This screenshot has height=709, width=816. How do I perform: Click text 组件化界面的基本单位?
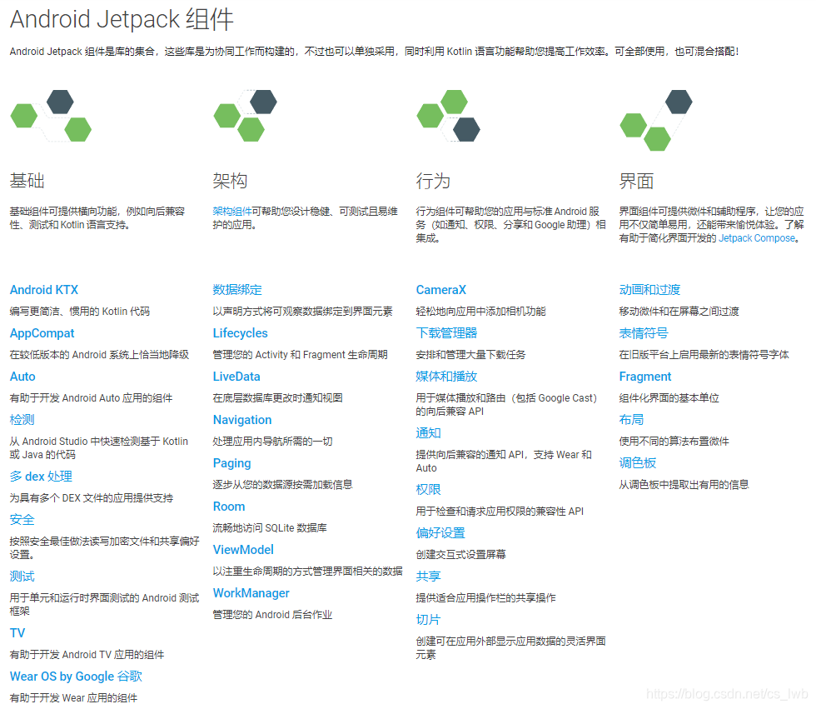point(669,398)
